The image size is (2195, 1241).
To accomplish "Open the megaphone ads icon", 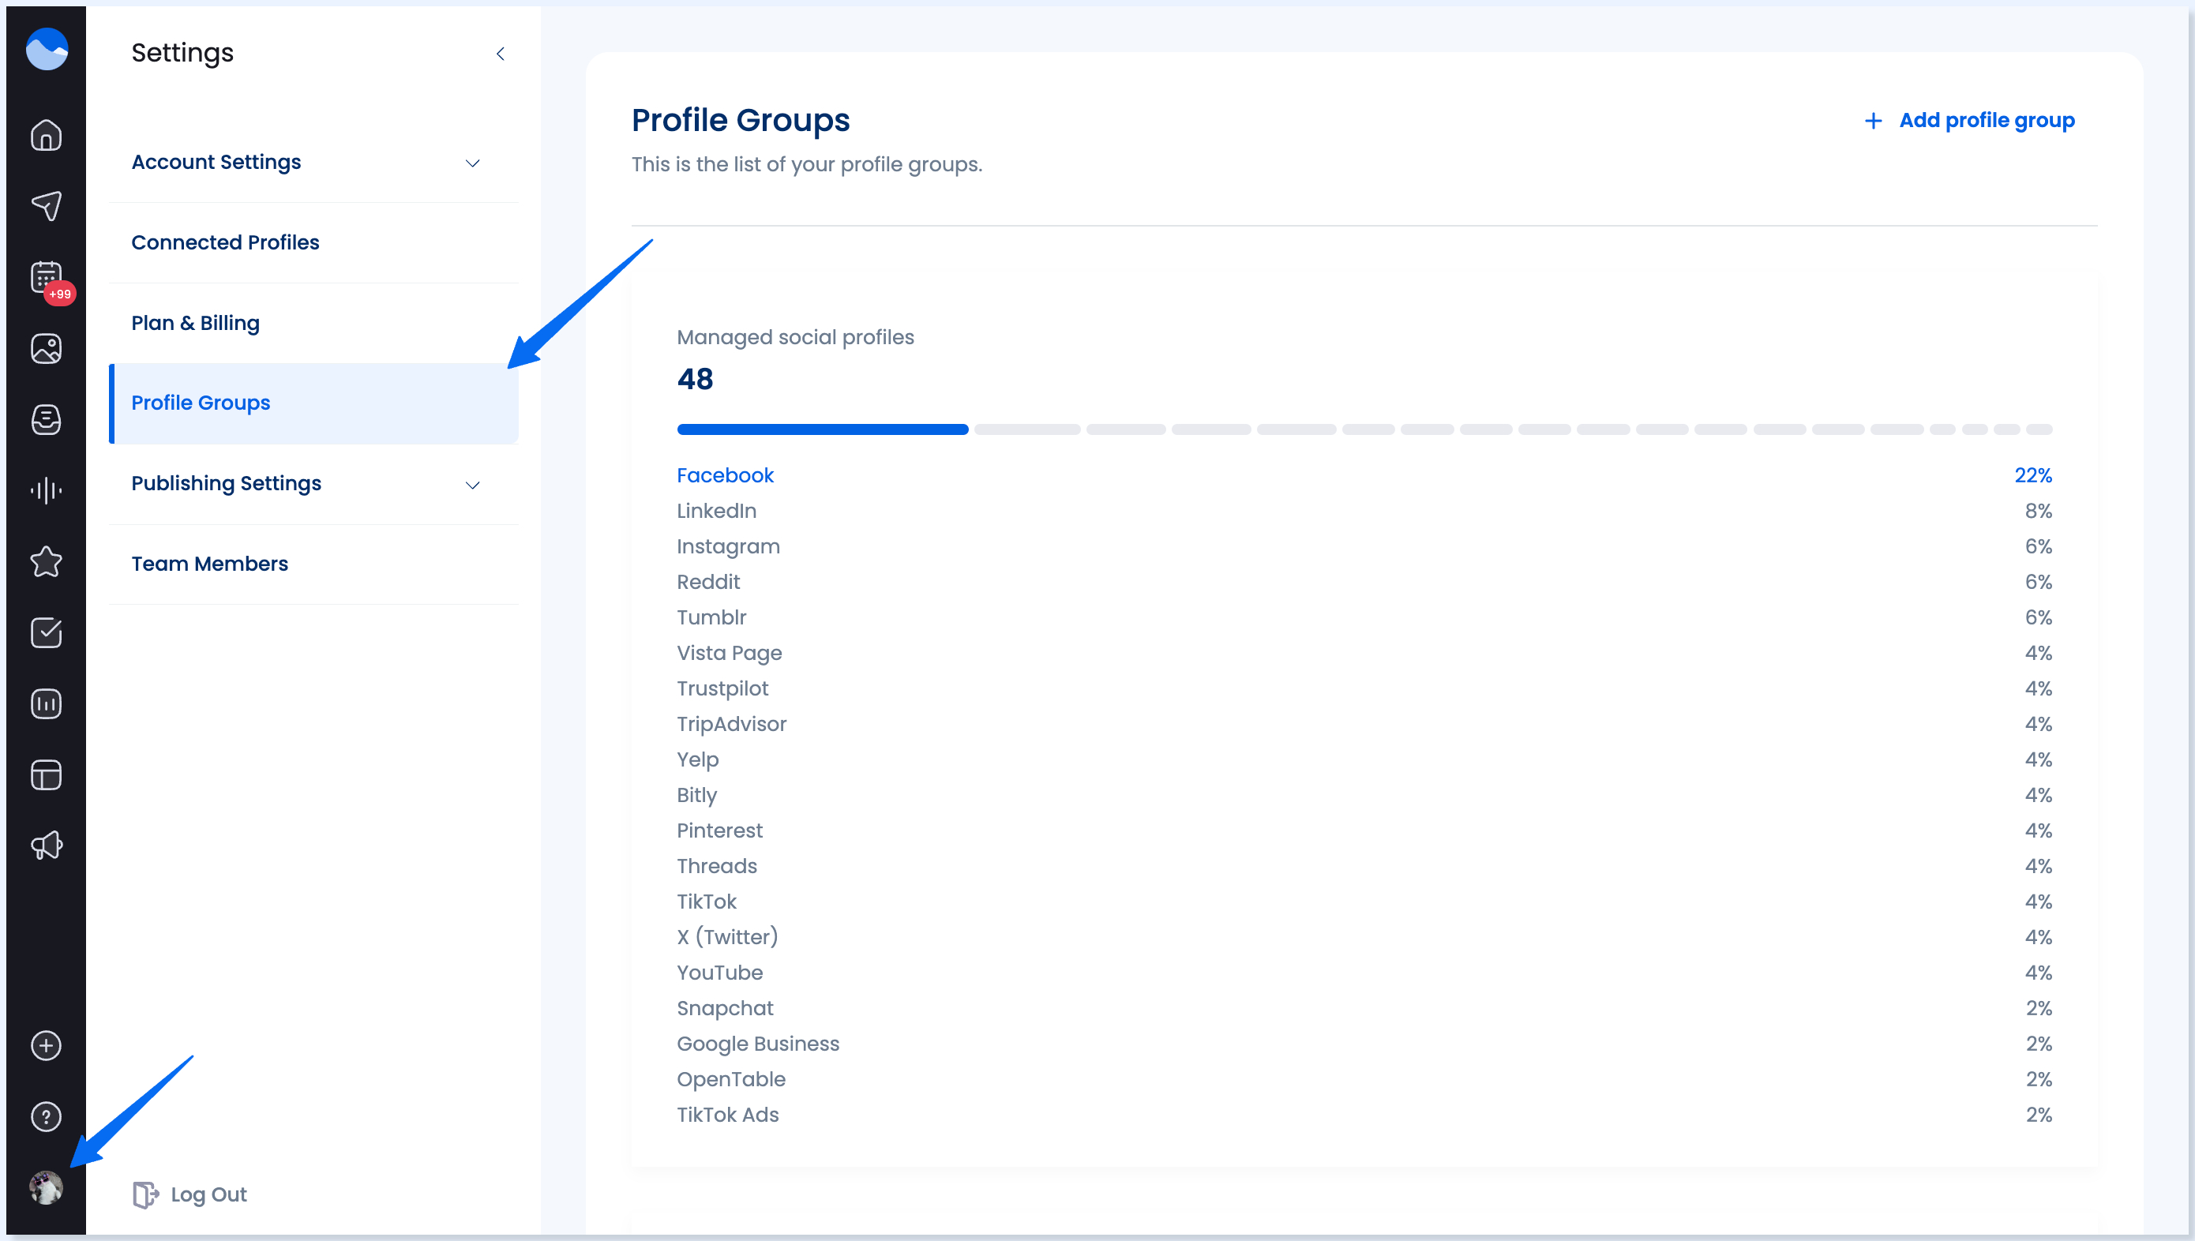I will (x=46, y=845).
